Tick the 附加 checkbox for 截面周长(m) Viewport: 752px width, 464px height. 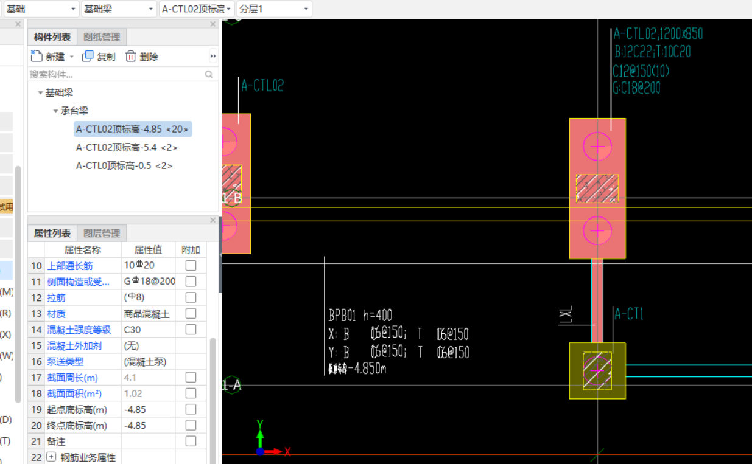191,377
